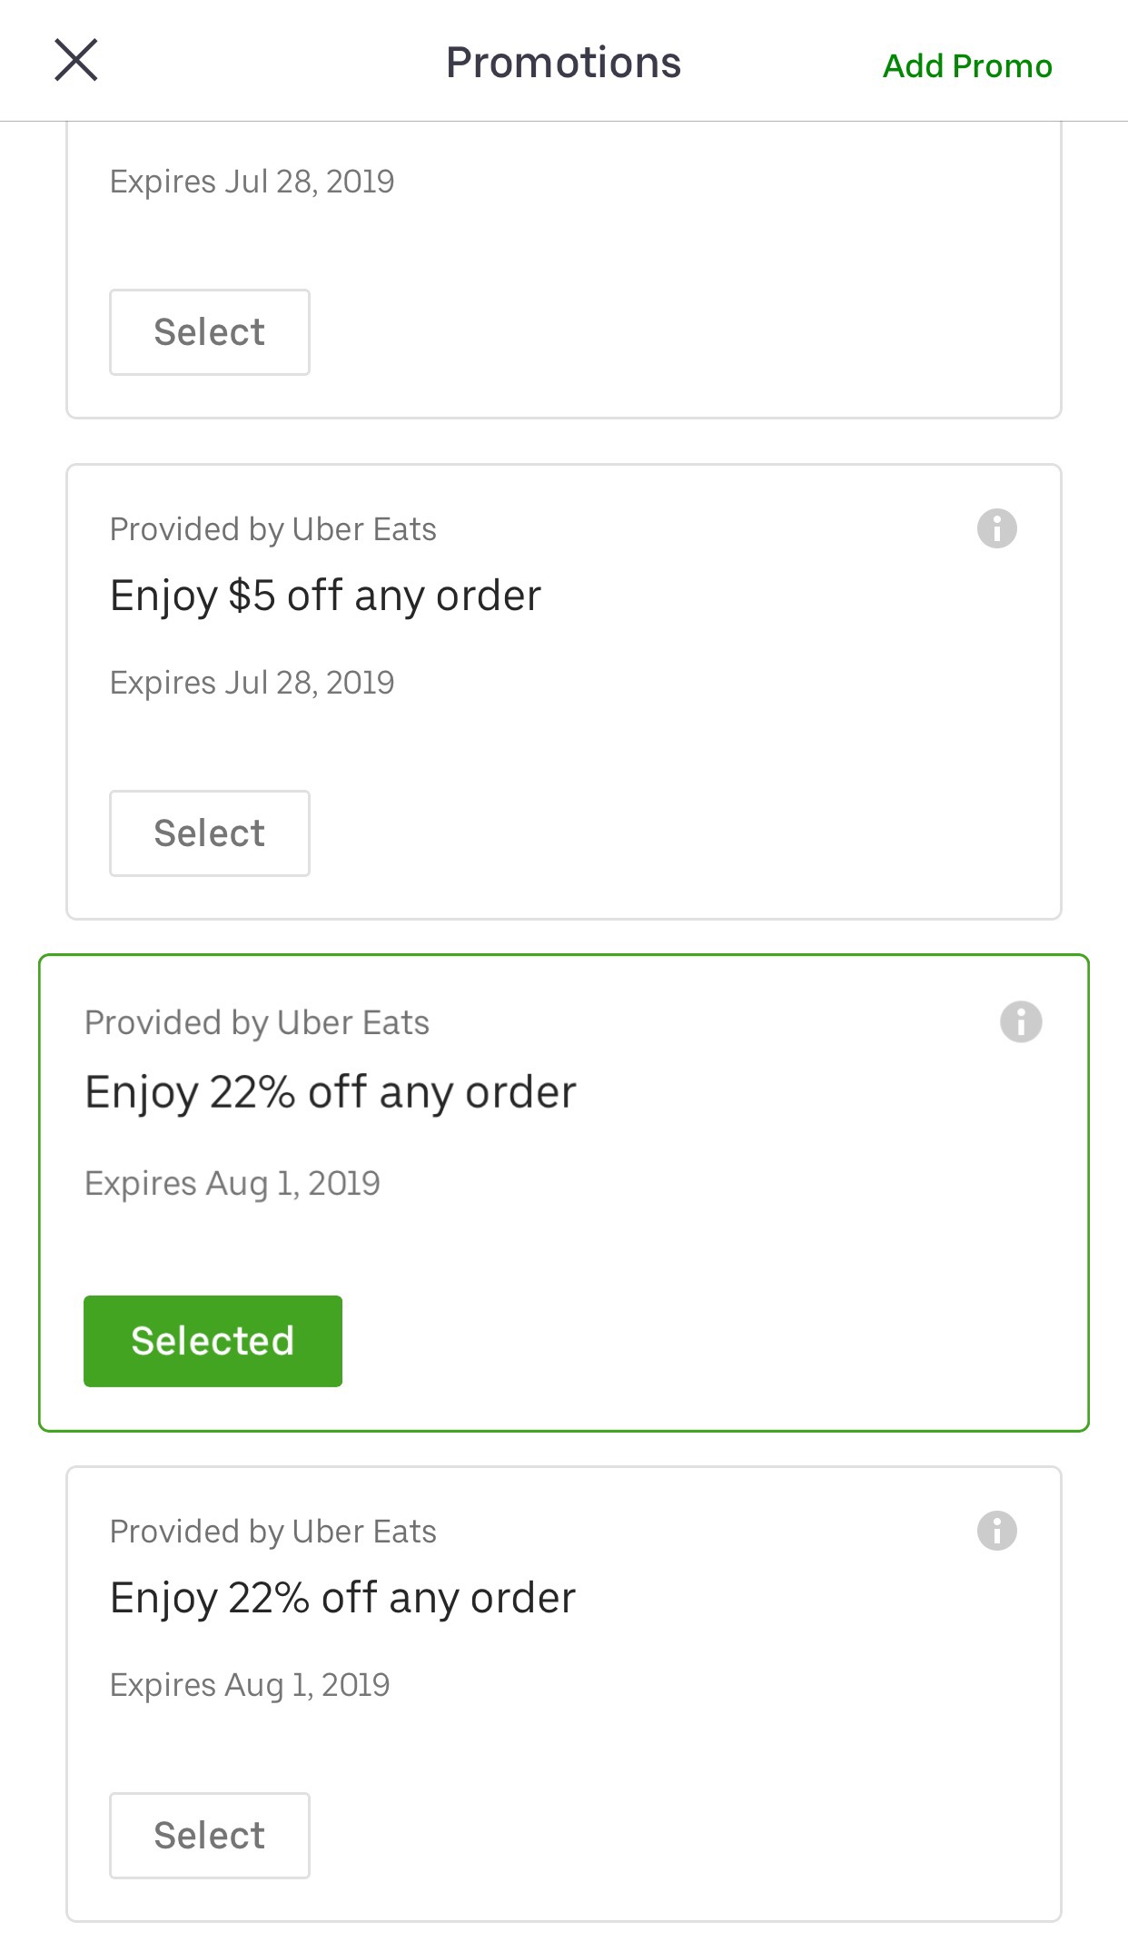This screenshot has height=1951, width=1128.
Task: Click the expiry date in the topmost partial card
Action: [x=252, y=182]
